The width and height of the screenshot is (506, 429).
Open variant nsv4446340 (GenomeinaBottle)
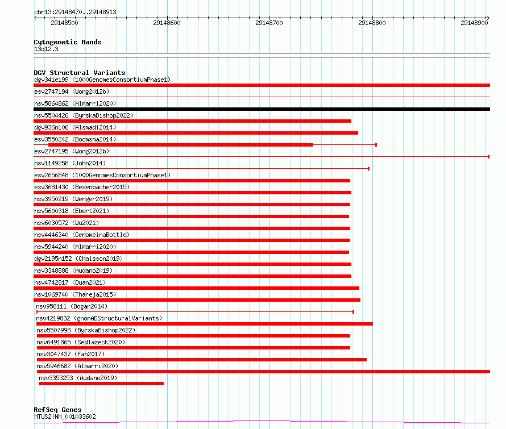[x=82, y=235]
